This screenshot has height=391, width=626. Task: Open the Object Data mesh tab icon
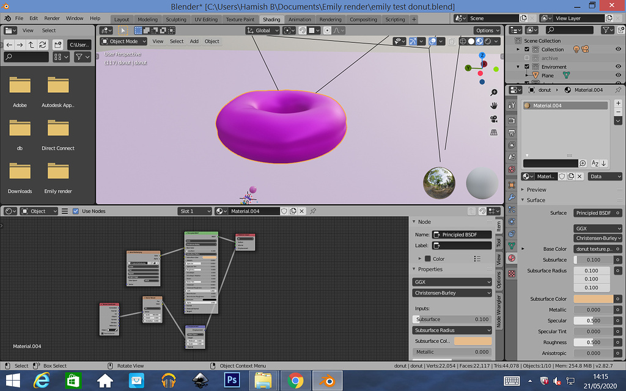pos(512,246)
